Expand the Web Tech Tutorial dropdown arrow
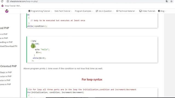Viewport: 175px width, 98px height. [x=71, y=11]
